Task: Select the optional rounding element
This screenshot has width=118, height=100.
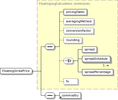Action: click(73, 40)
